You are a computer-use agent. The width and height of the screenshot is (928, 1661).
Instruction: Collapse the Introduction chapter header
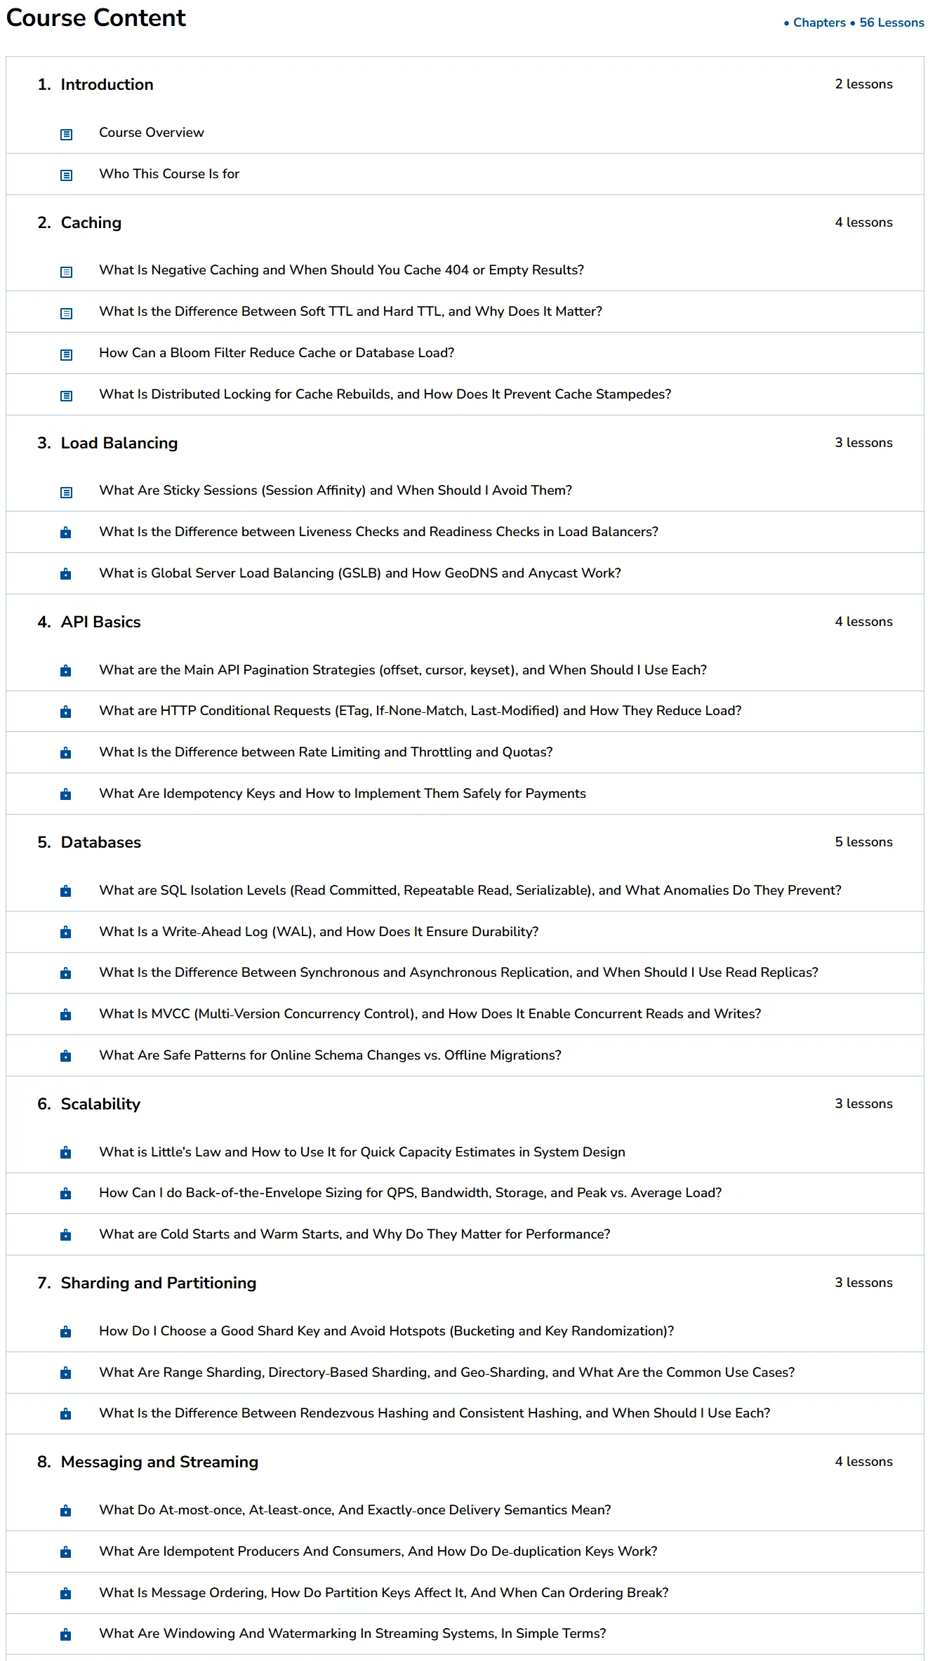[x=465, y=84]
